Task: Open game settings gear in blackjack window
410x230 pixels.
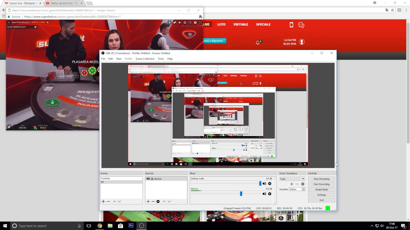Action: [185, 22]
